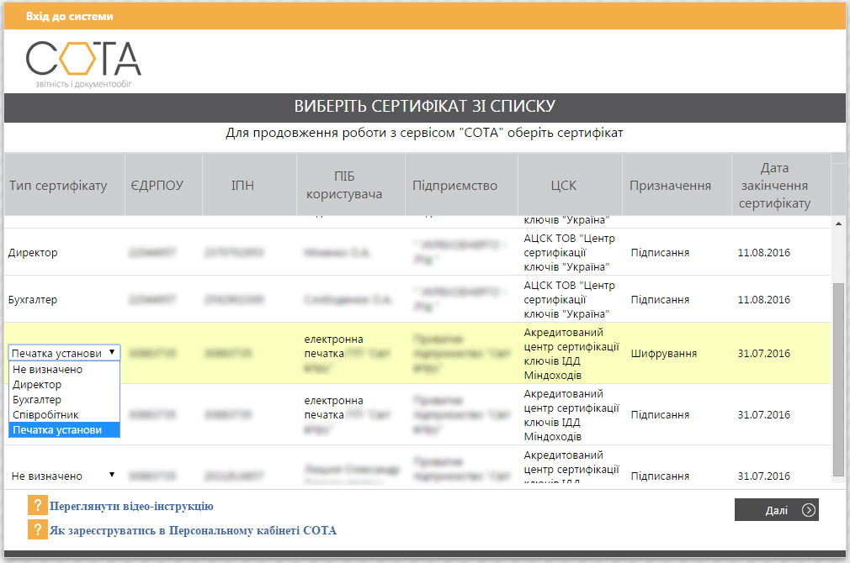
Task: Open the Печатка установи certificate type dropdown
Action: tap(64, 353)
